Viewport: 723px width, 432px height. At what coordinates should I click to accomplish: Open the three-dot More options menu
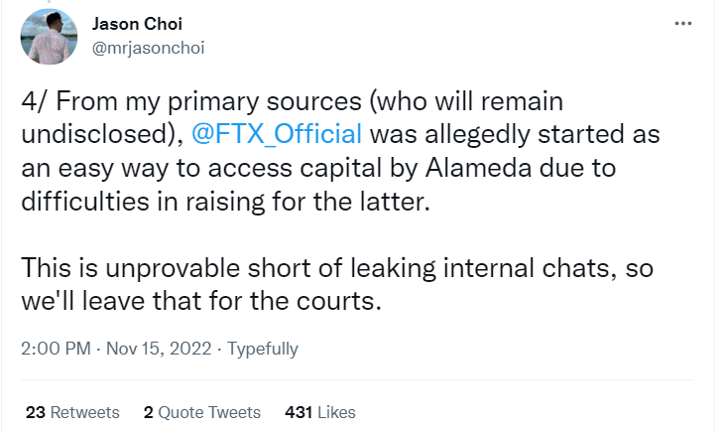coord(683,24)
